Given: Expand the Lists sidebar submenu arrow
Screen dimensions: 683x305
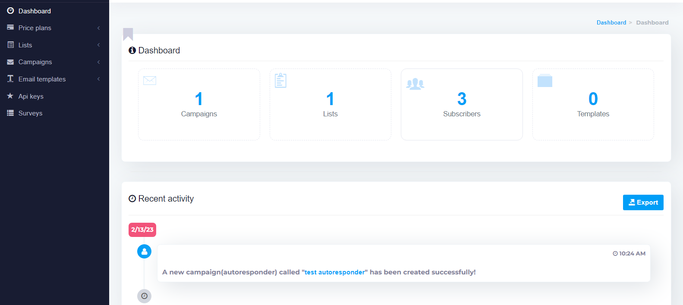Looking at the screenshot, I should 98,45.
